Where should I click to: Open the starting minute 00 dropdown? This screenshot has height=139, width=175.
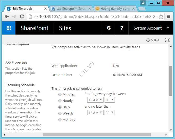click(x=109, y=100)
